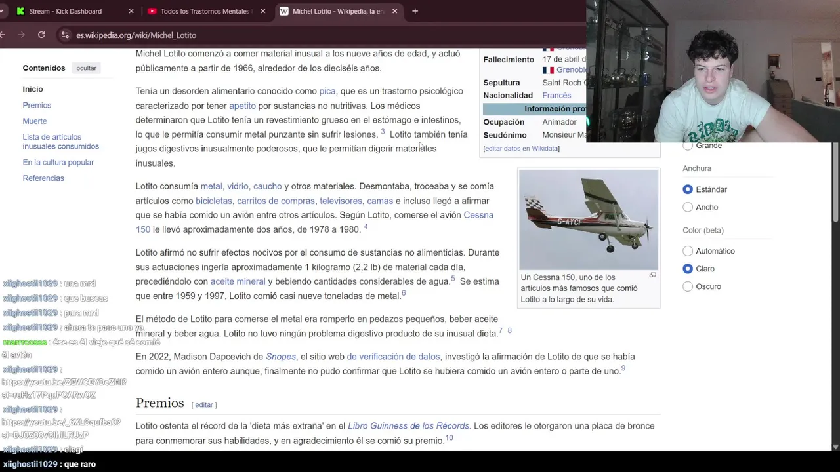Select Estándar width option
This screenshot has height=472, width=840.
coord(688,189)
